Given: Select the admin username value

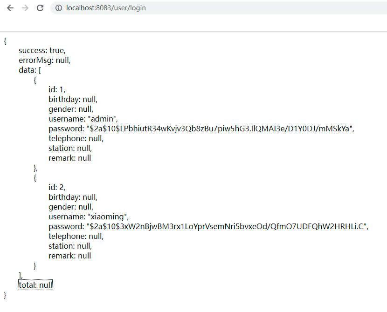Looking at the screenshot, I should (x=102, y=119).
